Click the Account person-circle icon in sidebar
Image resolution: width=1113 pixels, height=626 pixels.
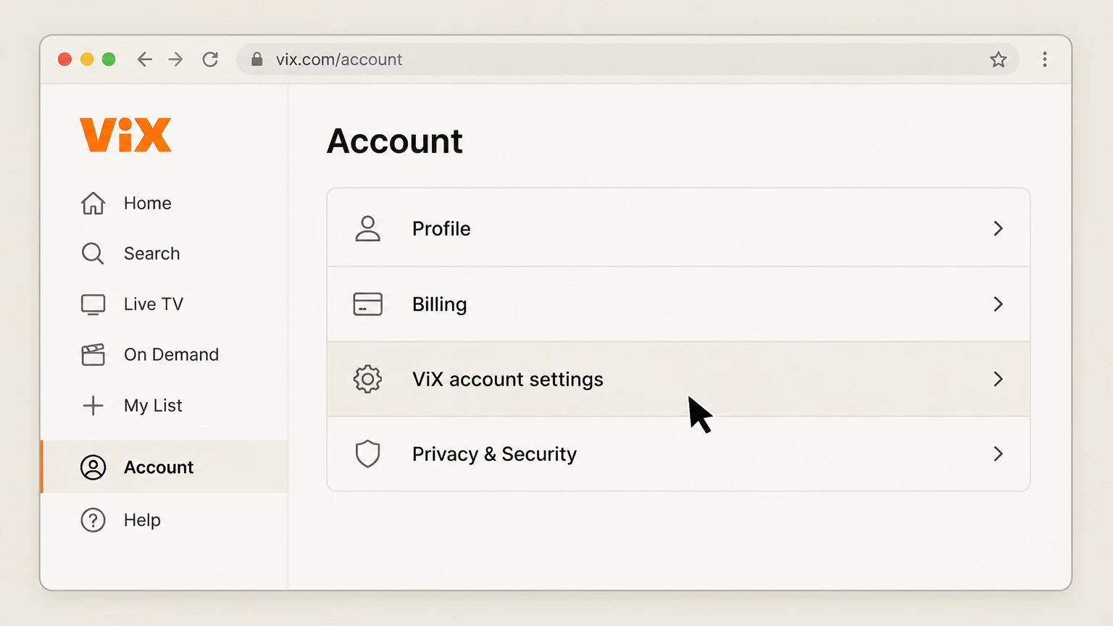(93, 467)
